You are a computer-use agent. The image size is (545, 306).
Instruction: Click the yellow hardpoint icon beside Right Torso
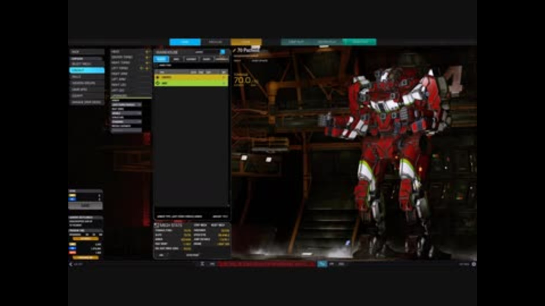tap(147, 63)
